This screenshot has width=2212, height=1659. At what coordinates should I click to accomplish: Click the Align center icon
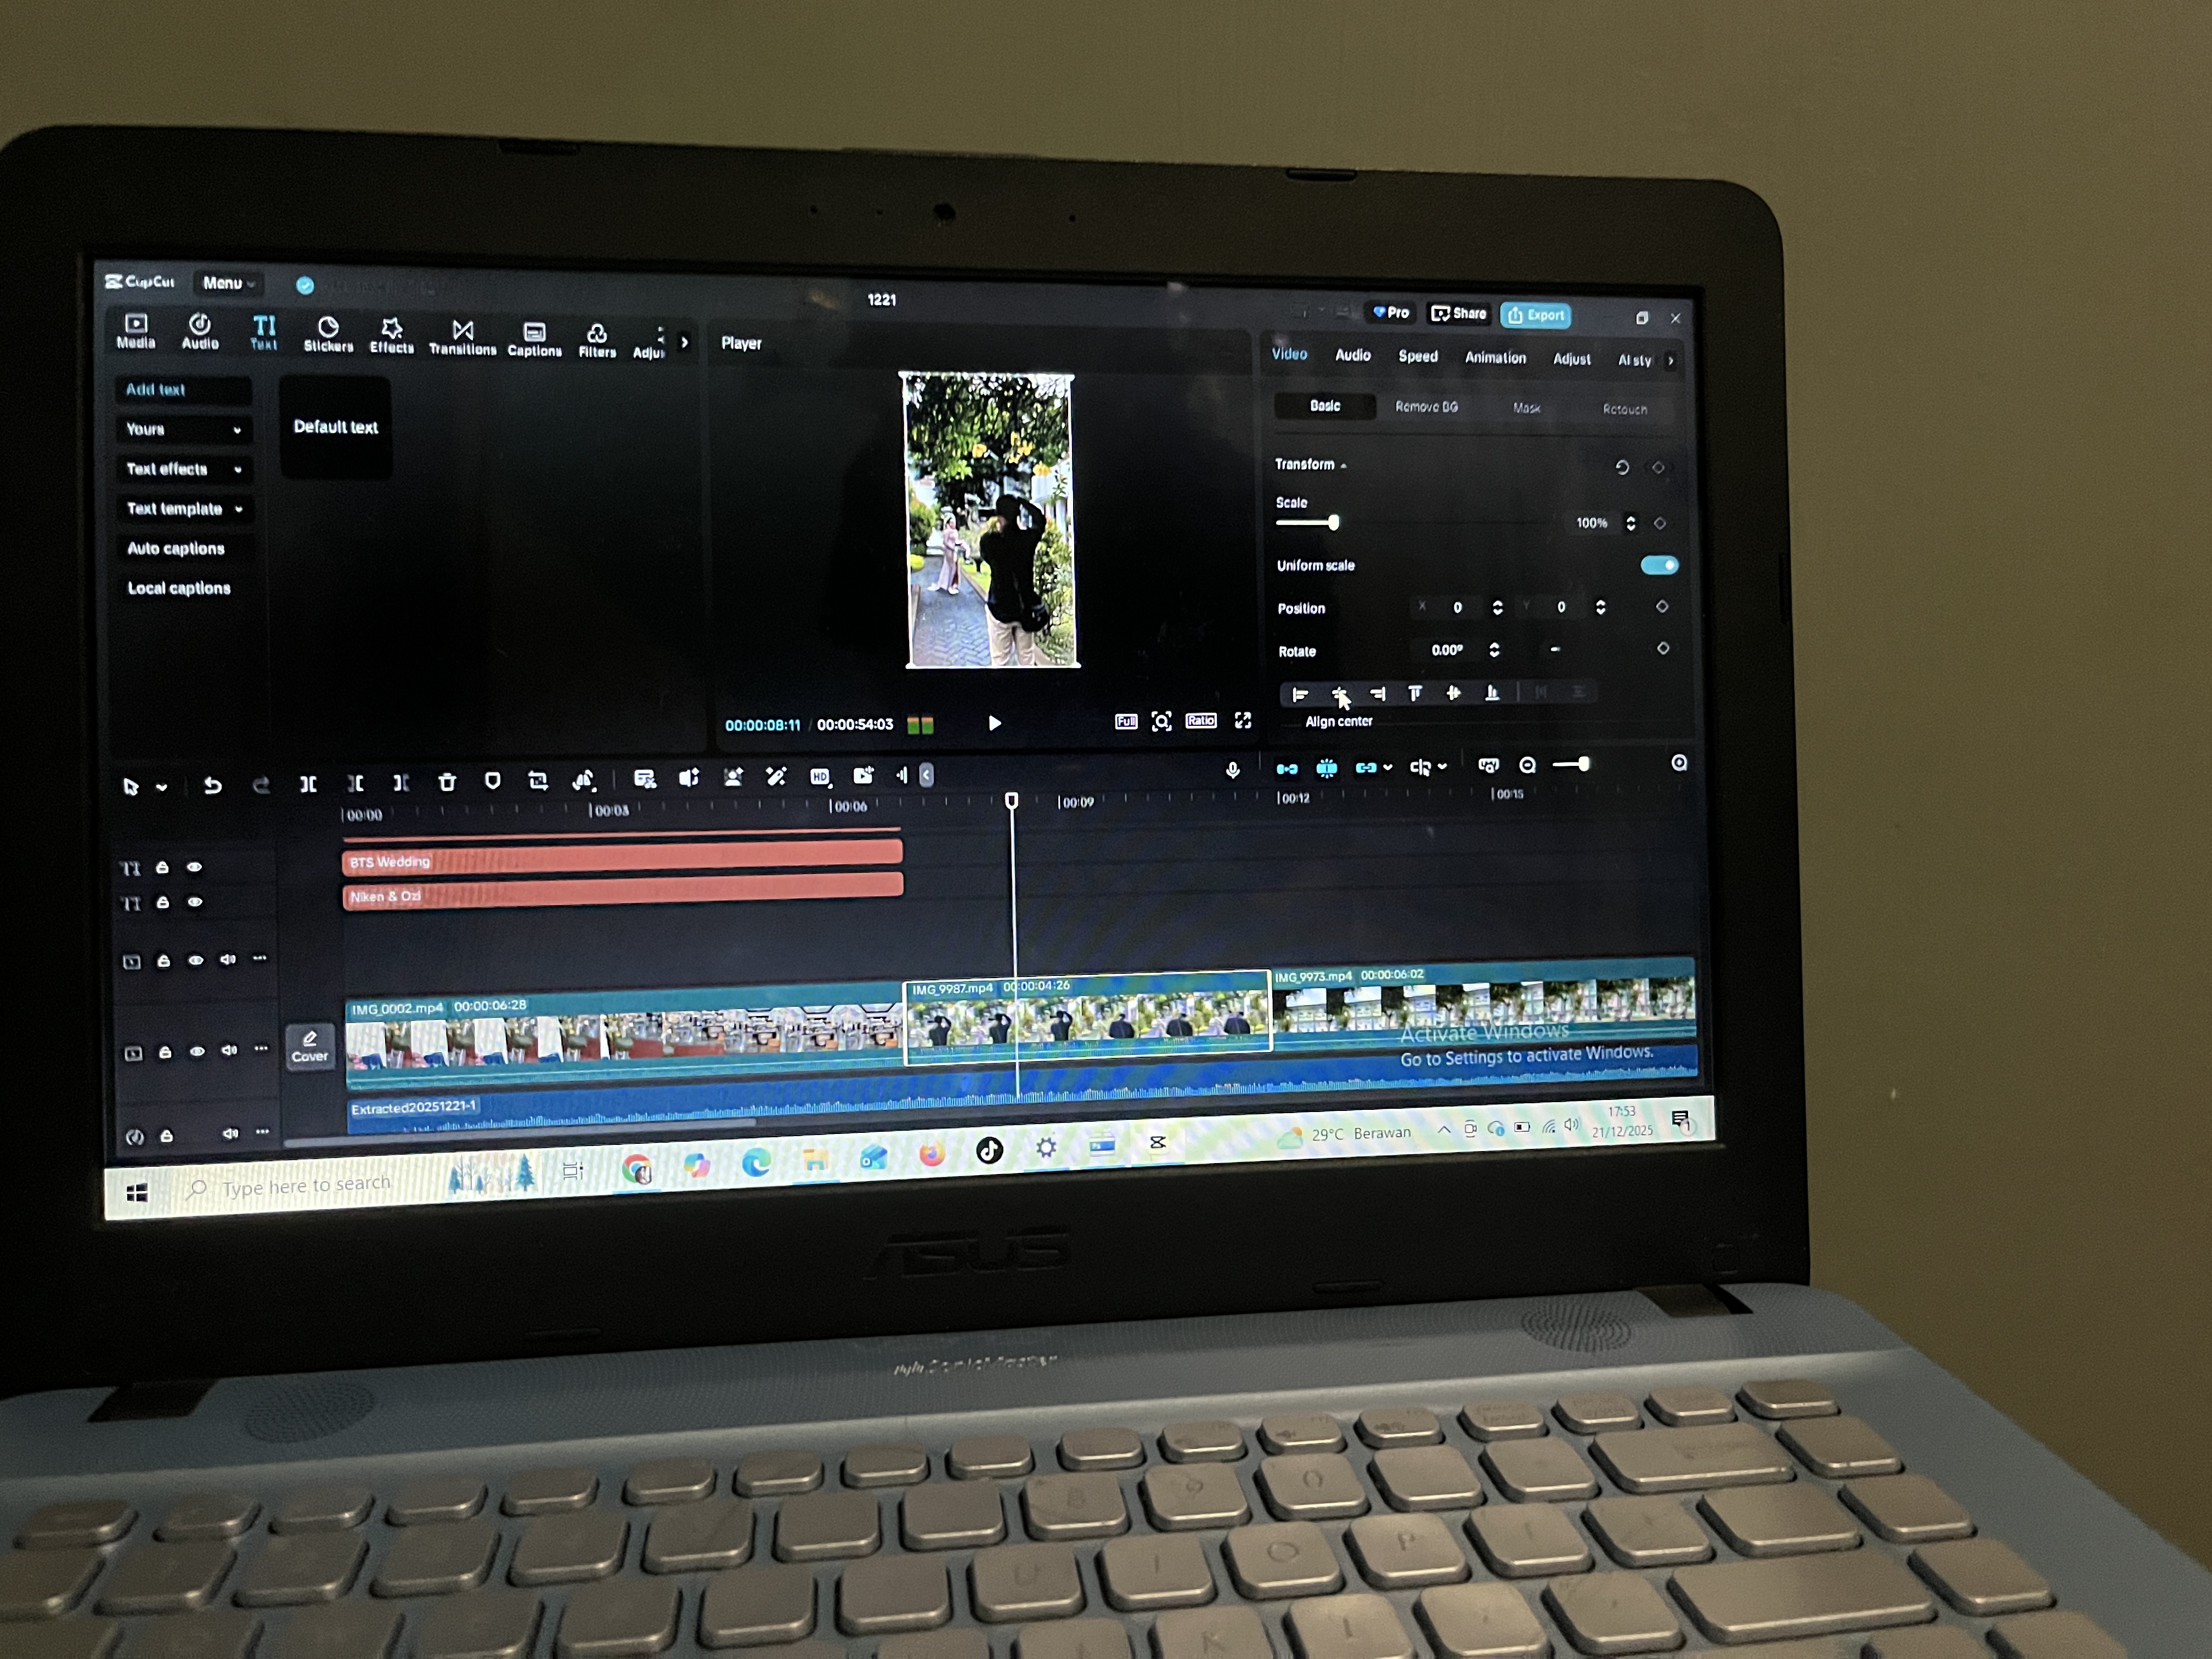[x=1339, y=693]
